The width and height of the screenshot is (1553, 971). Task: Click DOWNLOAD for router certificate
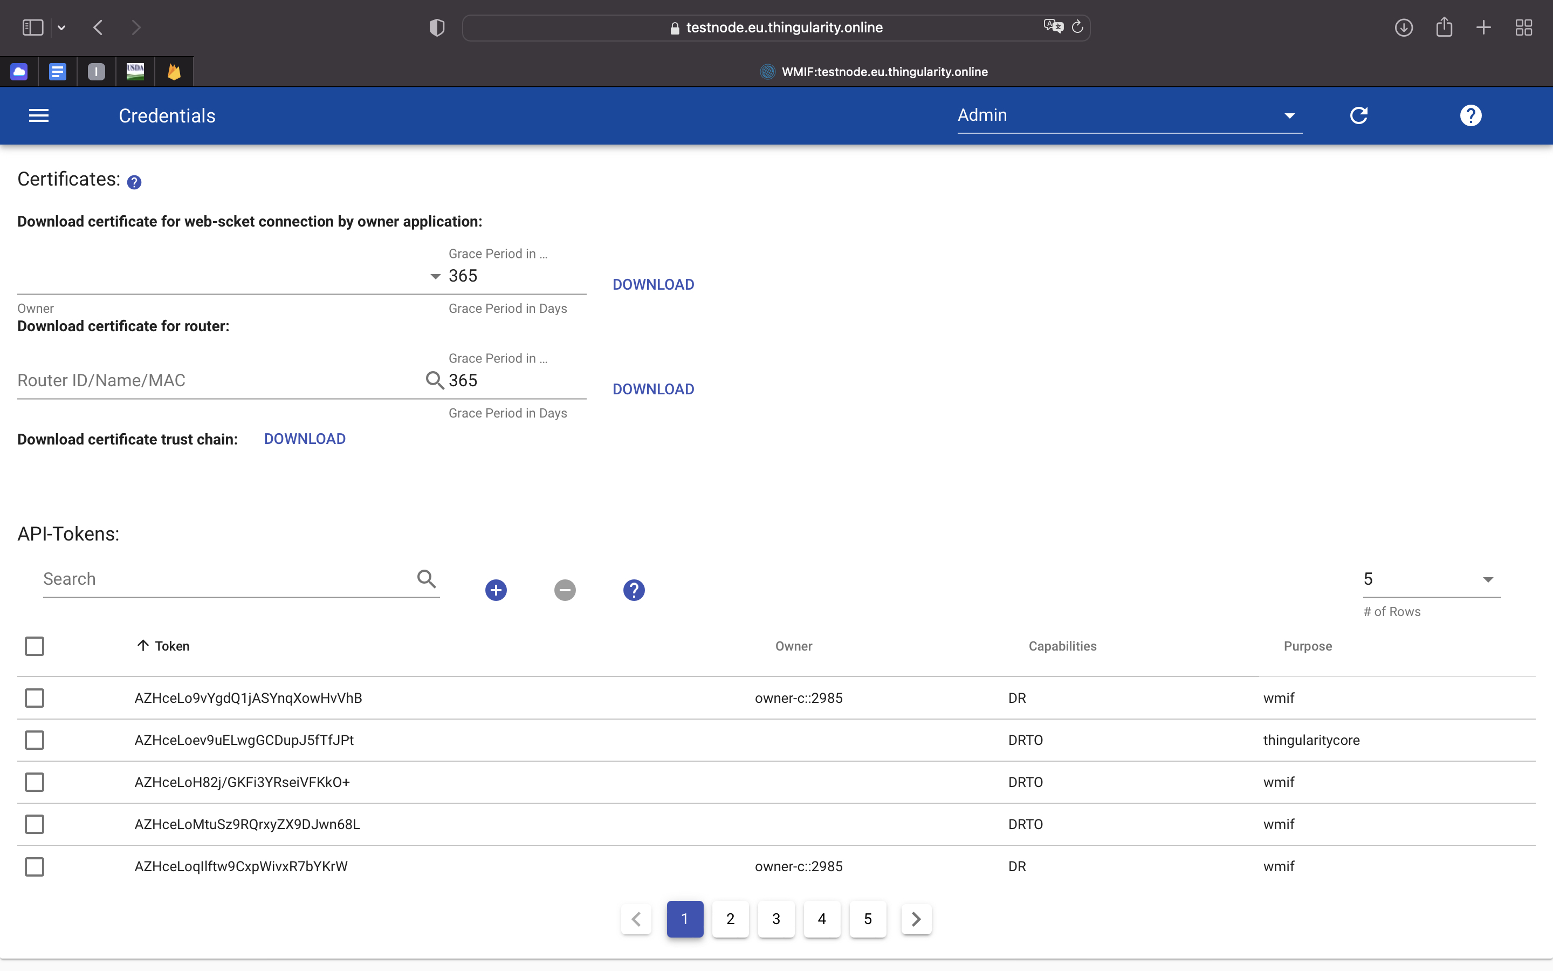click(x=652, y=389)
